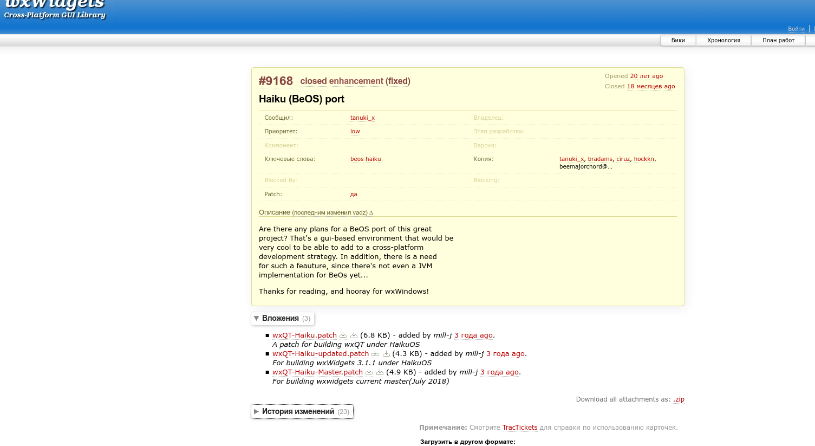The width and height of the screenshot is (815, 446).
Task: Click the download icon just before (4.3 KB)
Action: click(386, 354)
